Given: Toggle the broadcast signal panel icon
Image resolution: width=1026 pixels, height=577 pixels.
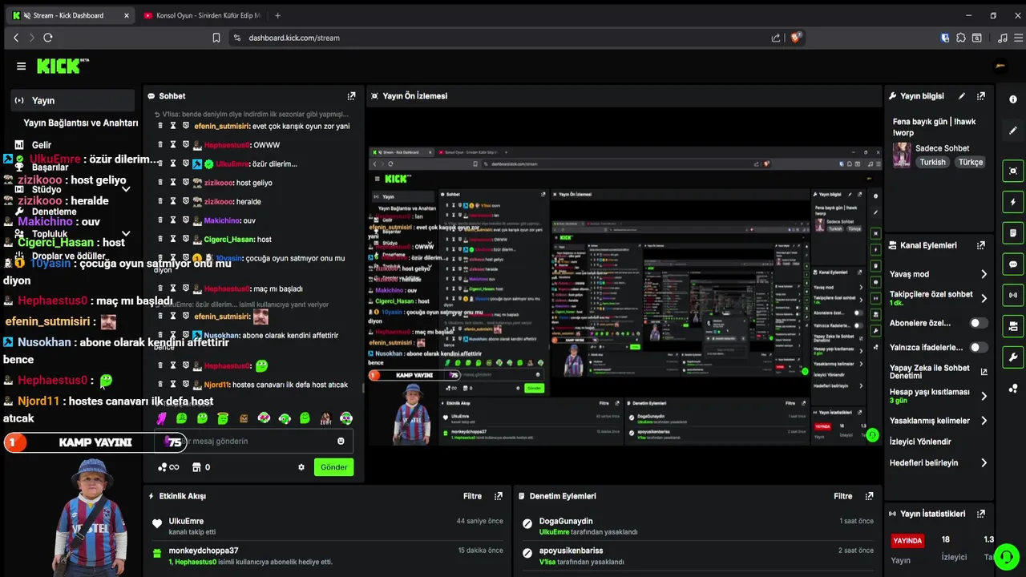Looking at the screenshot, I should click(1013, 295).
